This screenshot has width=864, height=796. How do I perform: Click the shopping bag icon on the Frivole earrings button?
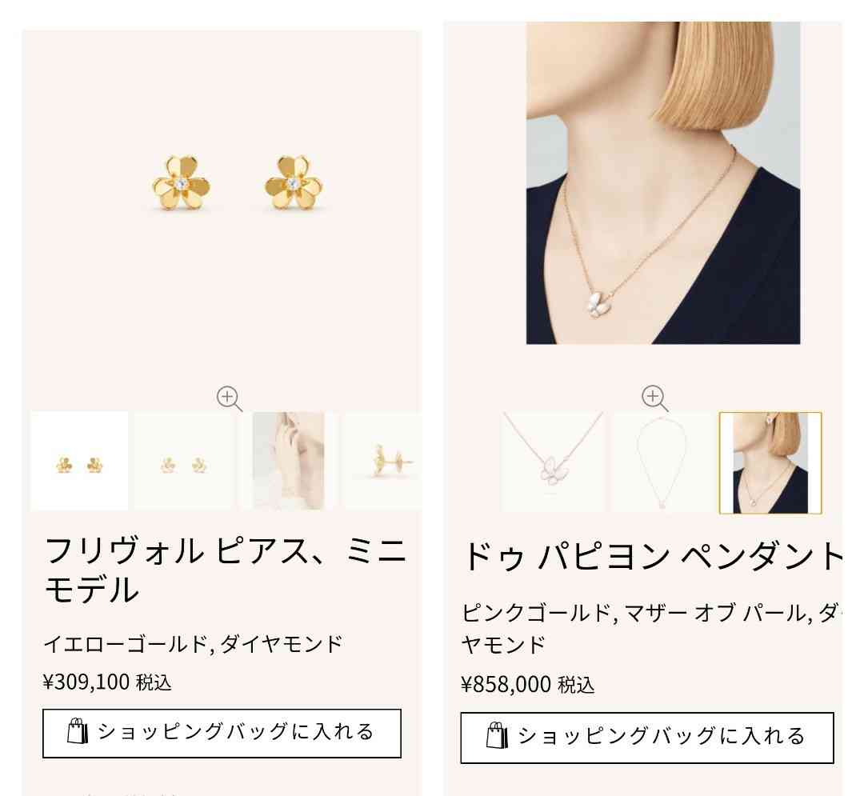[77, 731]
